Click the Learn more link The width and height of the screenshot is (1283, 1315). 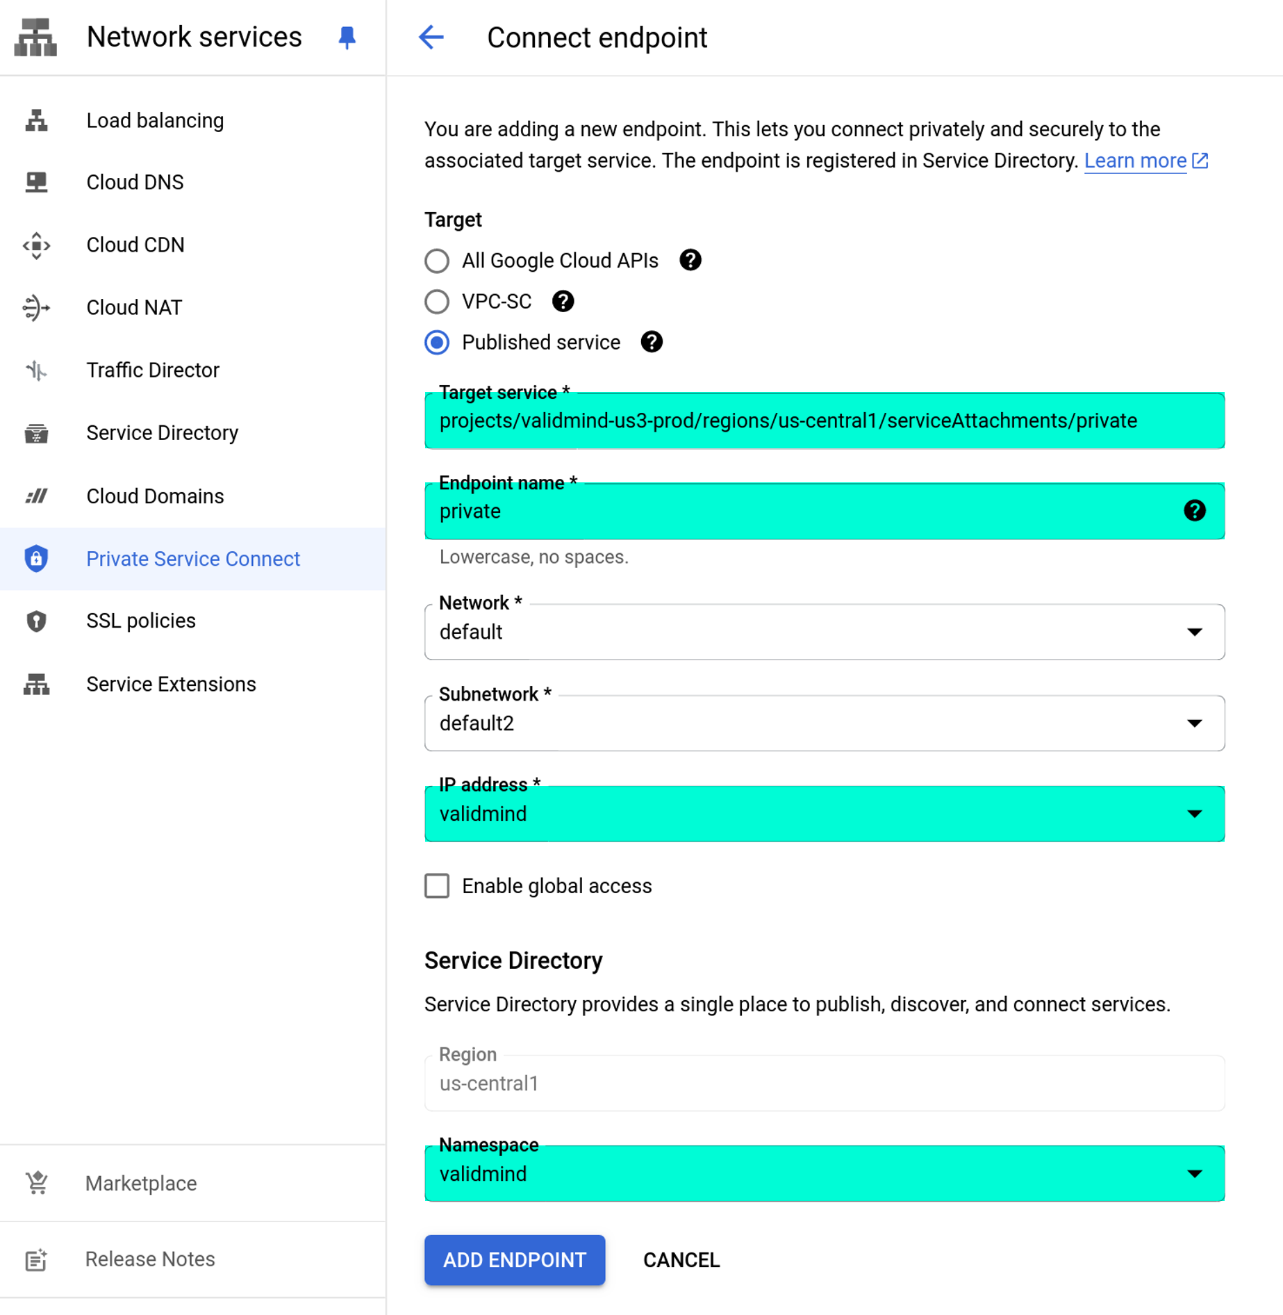click(x=1136, y=161)
